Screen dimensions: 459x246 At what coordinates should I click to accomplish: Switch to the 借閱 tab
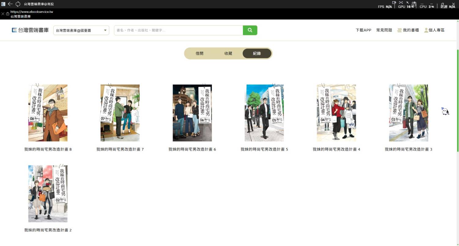point(200,53)
